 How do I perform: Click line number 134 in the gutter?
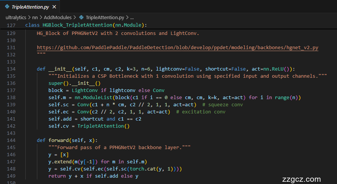[11, 69]
